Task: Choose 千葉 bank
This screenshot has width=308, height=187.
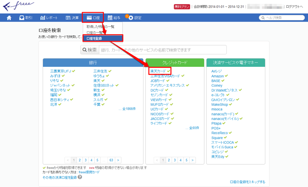Action: (97, 104)
